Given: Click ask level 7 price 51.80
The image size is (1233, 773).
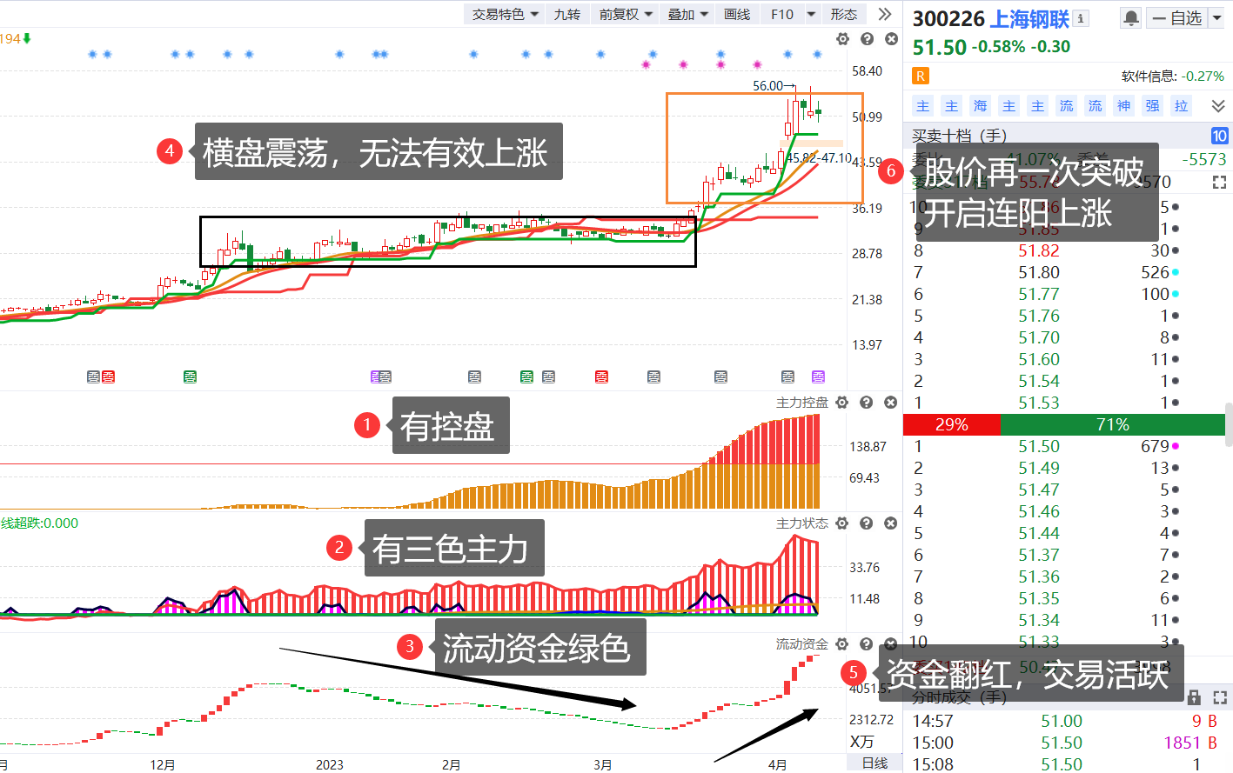Looking at the screenshot, I should pyautogui.click(x=1039, y=272).
